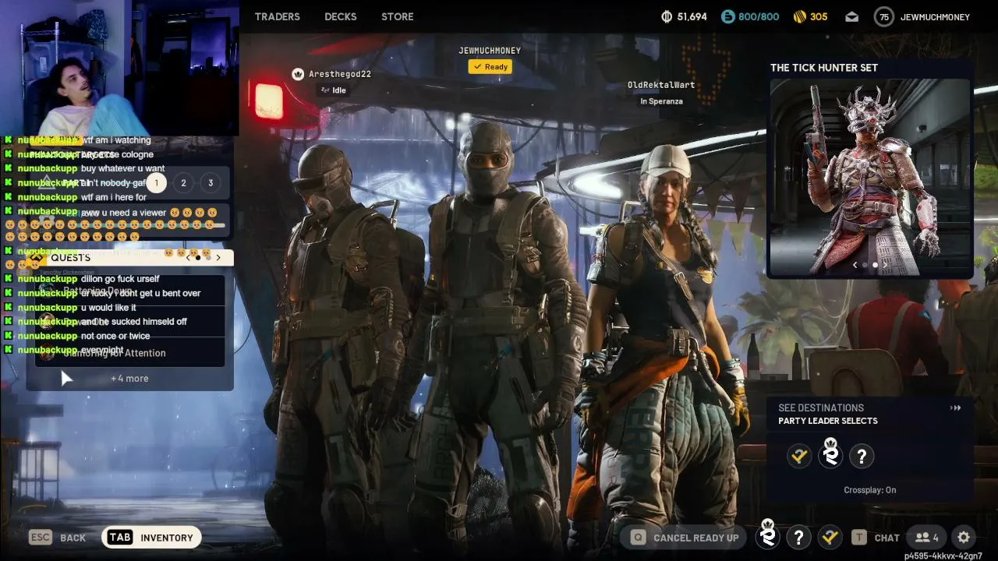The height and width of the screenshot is (561, 998).
Task: Click the level 75 badge
Action: (883, 16)
